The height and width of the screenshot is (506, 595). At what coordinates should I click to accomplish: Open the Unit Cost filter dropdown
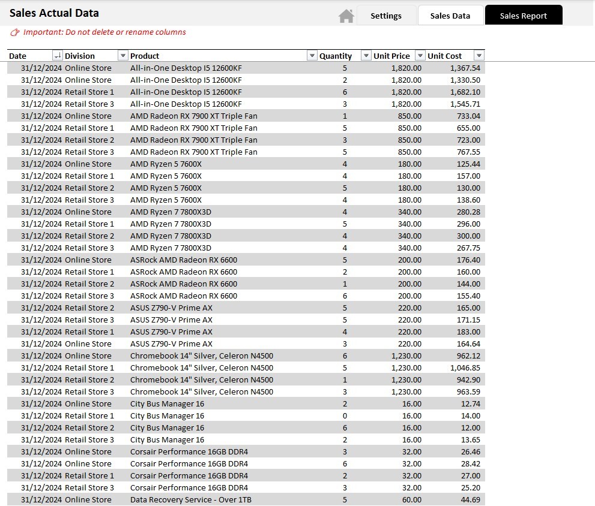pyautogui.click(x=479, y=56)
